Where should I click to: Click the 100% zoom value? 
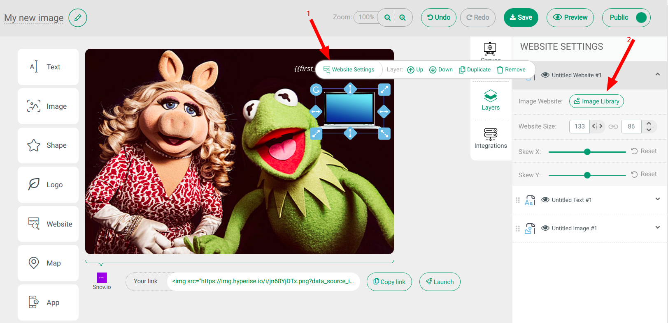[366, 17]
